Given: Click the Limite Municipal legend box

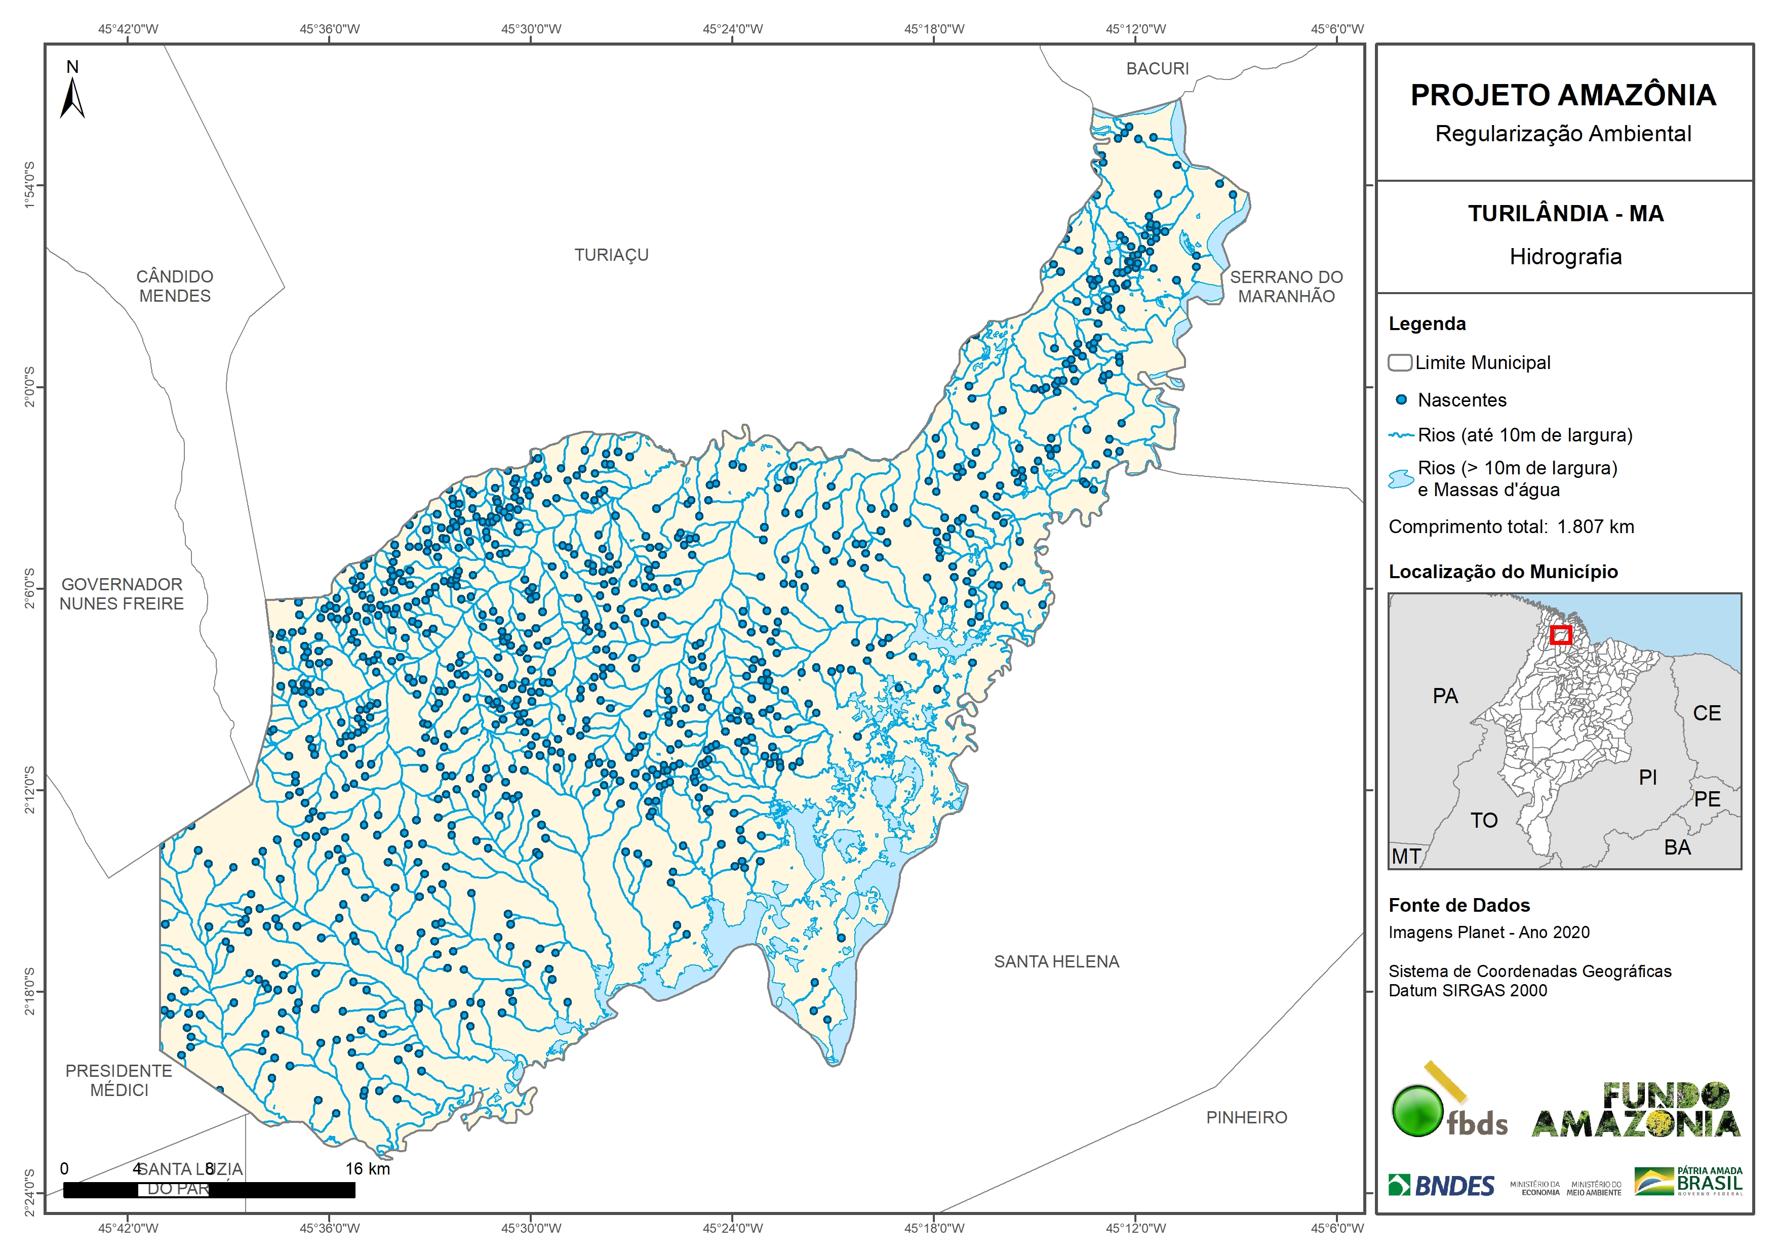Looking at the screenshot, I should coord(1400,363).
